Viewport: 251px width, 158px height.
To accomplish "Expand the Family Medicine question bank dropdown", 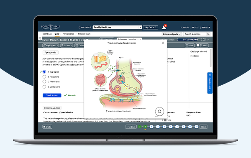I will click(x=117, y=27).
